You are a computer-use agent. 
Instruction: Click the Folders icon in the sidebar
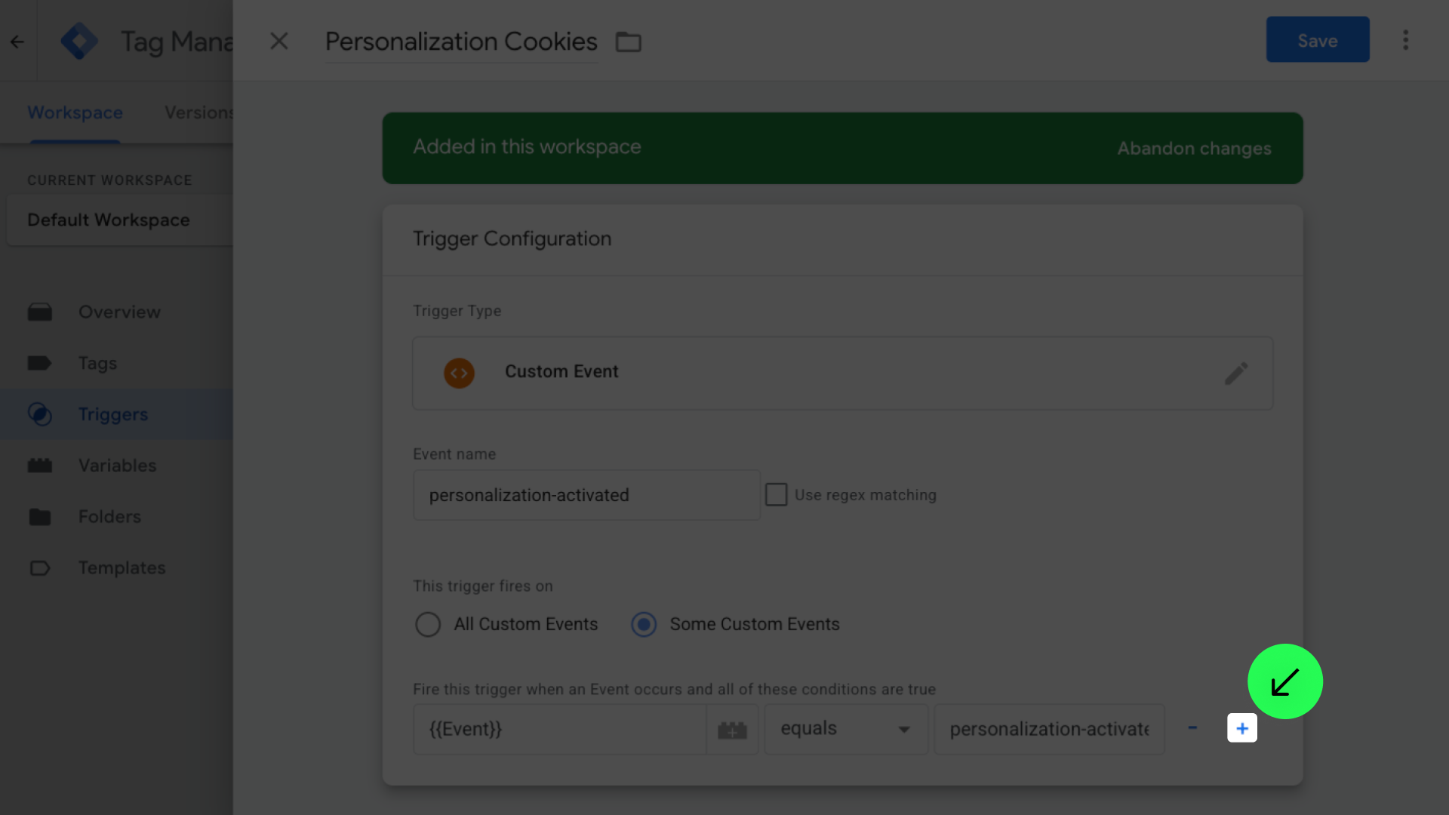click(40, 516)
